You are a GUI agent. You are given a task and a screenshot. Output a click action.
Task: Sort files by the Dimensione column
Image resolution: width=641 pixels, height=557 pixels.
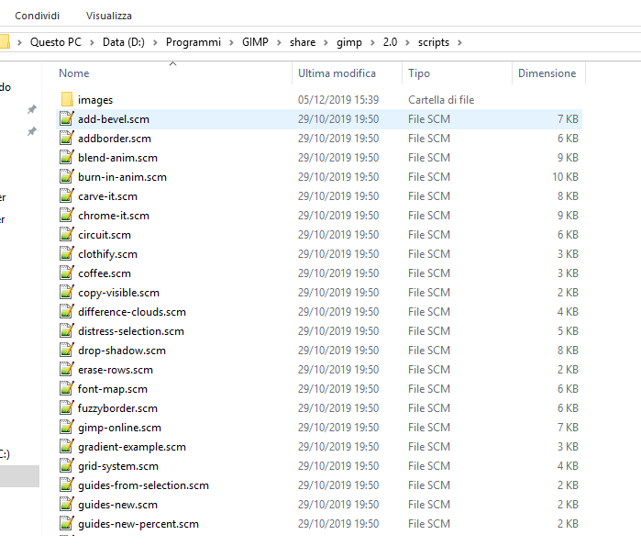(547, 73)
